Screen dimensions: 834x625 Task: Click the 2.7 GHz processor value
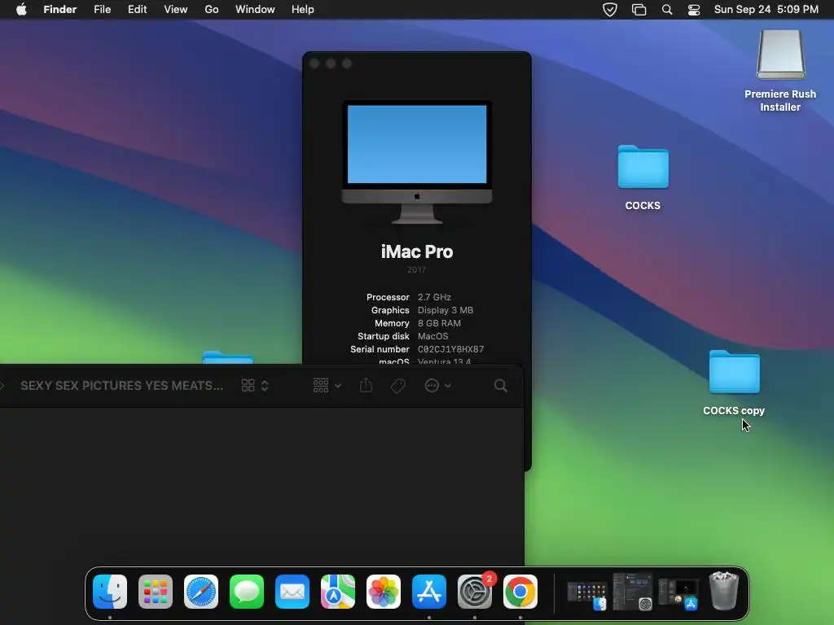click(x=434, y=297)
